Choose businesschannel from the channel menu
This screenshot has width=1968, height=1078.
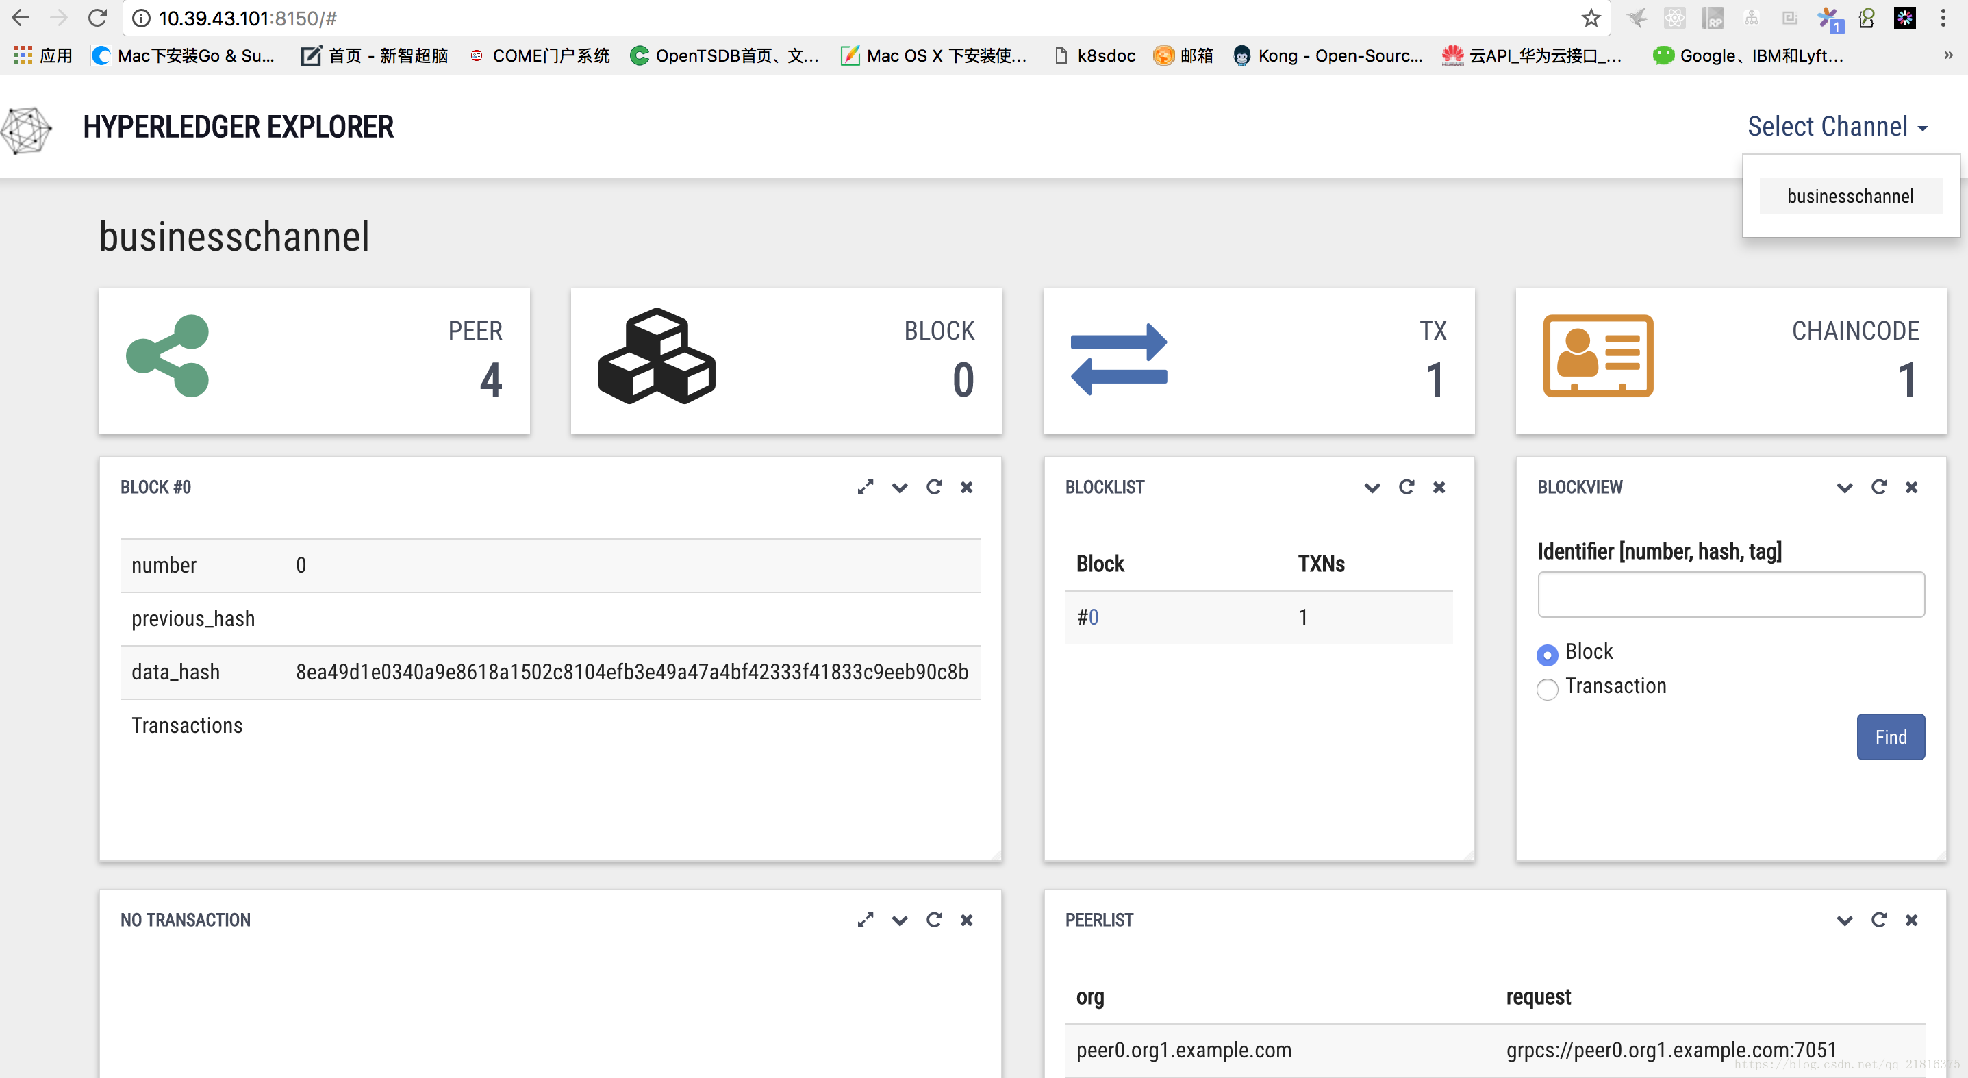pos(1850,197)
